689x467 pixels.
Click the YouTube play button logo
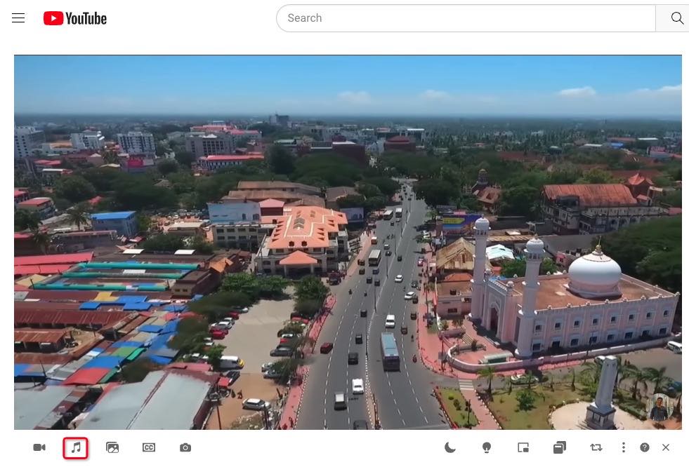point(54,18)
